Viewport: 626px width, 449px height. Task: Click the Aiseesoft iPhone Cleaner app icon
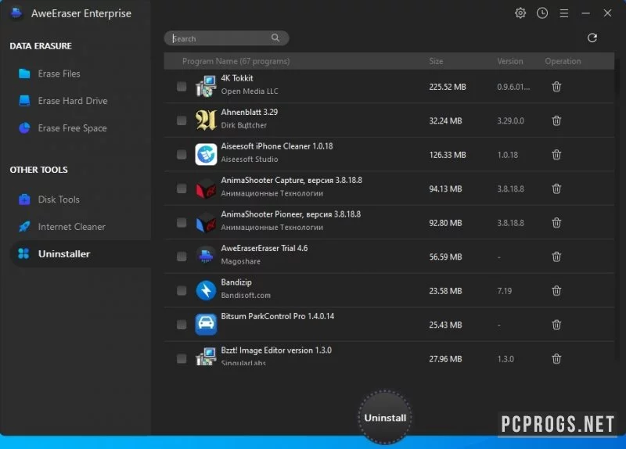click(x=206, y=154)
